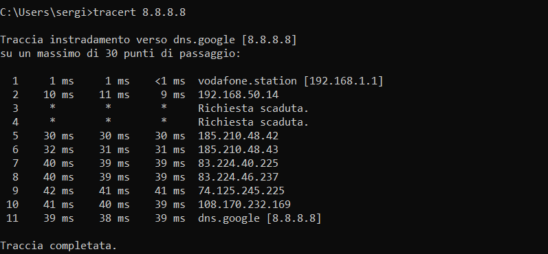Click IP address 83.224.46.237
548x254 pixels.
238,177
